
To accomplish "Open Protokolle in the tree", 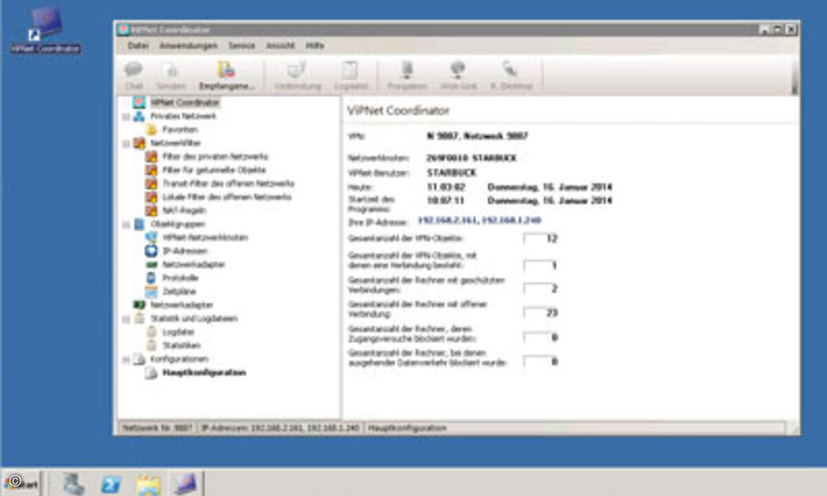I will pyautogui.click(x=181, y=278).
